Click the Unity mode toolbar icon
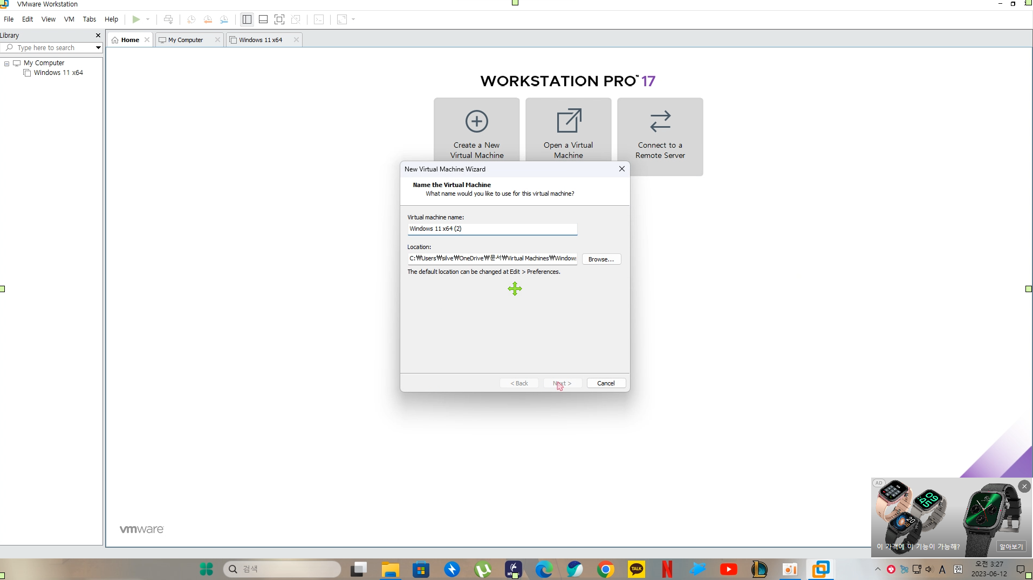 pos(296,19)
